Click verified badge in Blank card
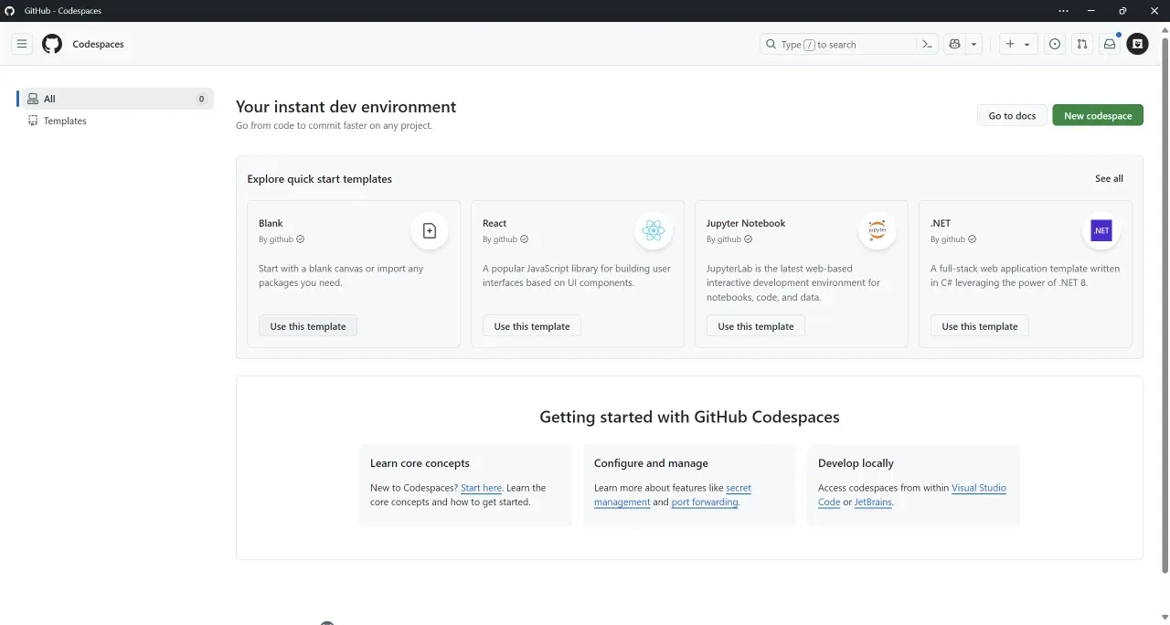 tap(300, 239)
